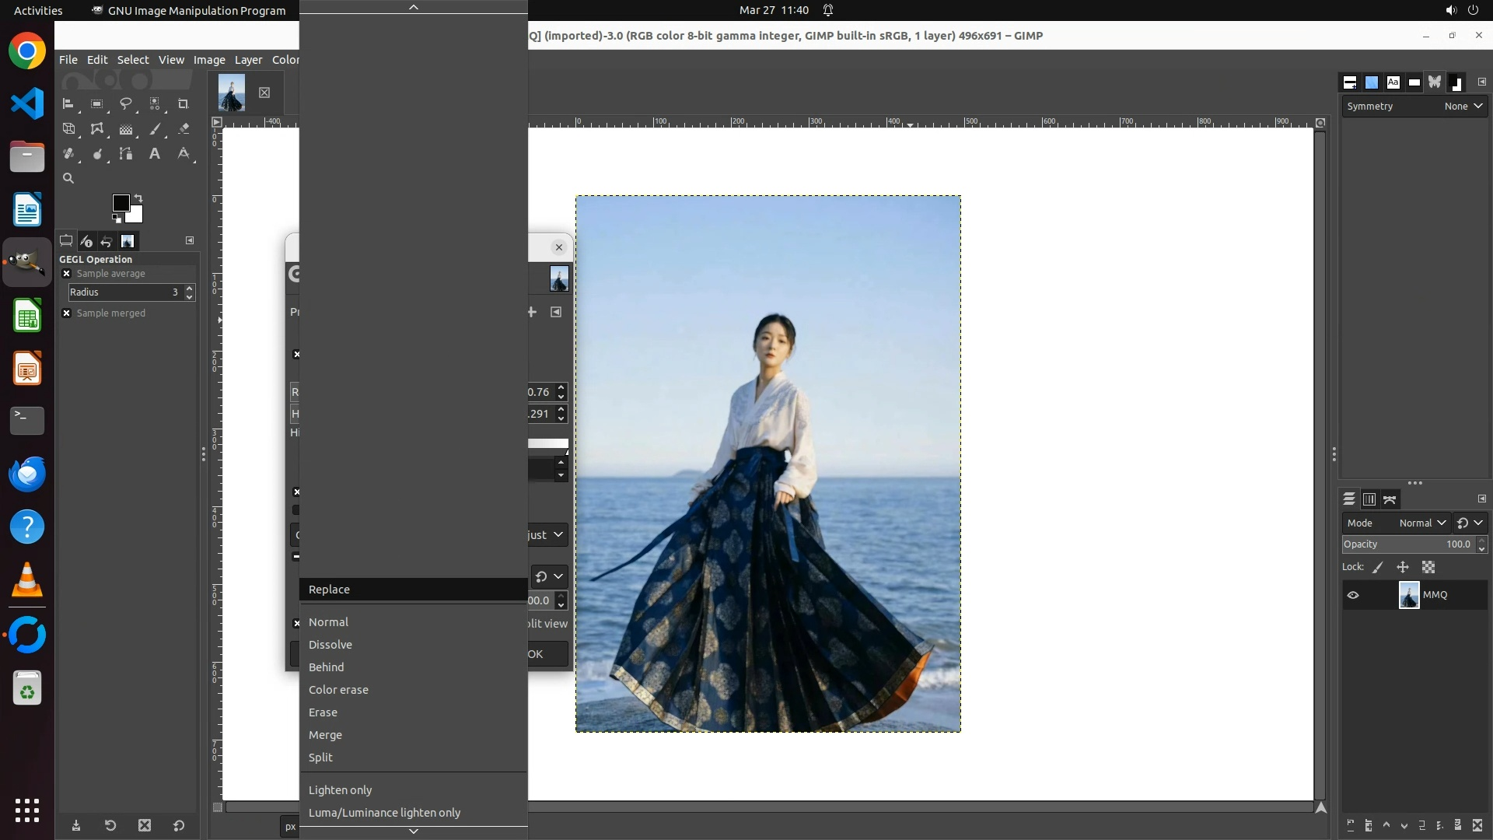Select the Zoom magnifier tool
The height and width of the screenshot is (840, 1493).
[x=68, y=178]
